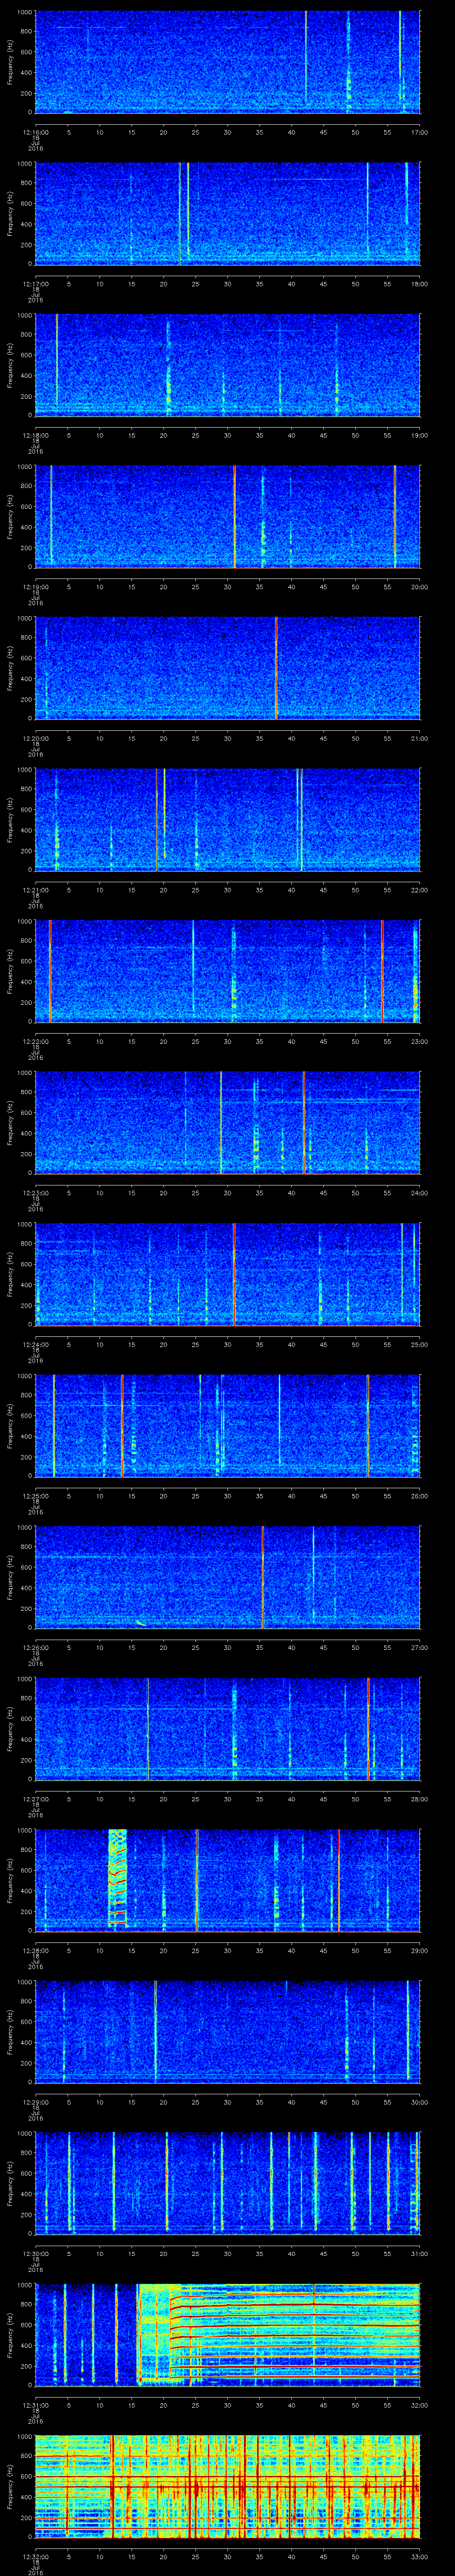Click the spectrogram panel starting at 12:21:00
The width and height of the screenshot is (455, 2576).
[227, 821]
